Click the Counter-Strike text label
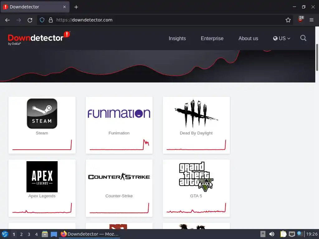This screenshot has width=319, height=239. click(x=119, y=196)
